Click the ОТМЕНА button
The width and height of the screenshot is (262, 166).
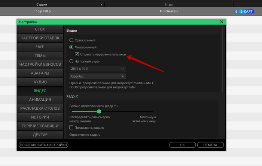(210, 145)
